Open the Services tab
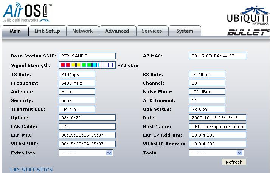The height and width of the screenshot is (173, 270). [x=152, y=31]
